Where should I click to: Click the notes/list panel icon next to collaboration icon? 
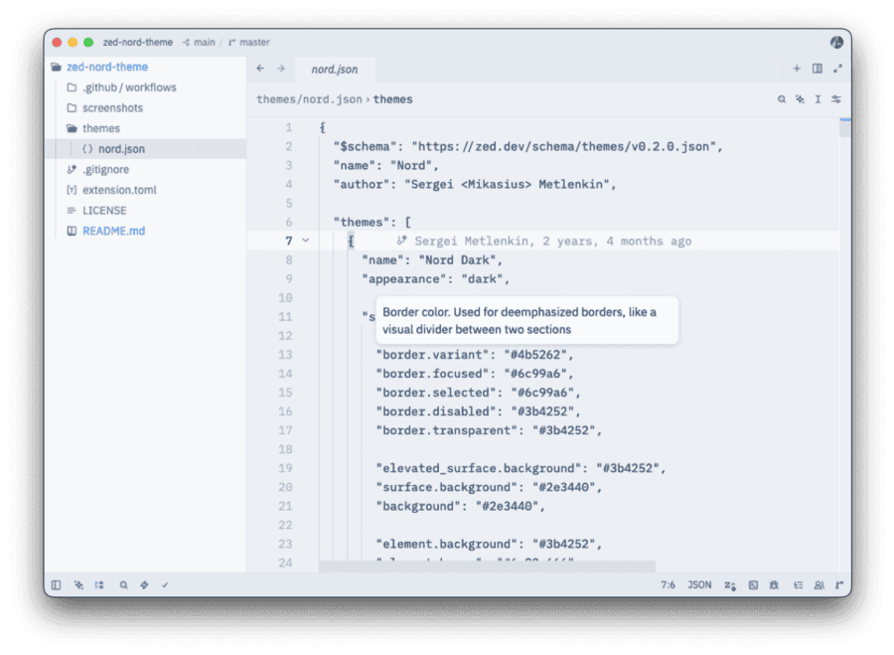tap(799, 585)
